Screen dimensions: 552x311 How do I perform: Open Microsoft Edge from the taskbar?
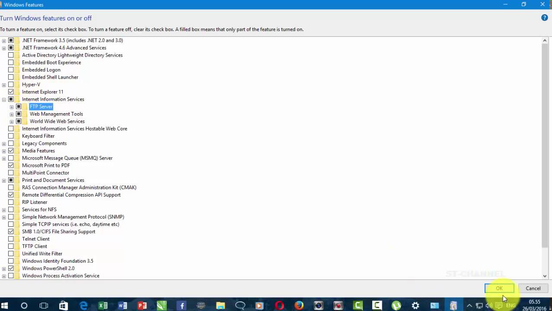pyautogui.click(x=83, y=305)
